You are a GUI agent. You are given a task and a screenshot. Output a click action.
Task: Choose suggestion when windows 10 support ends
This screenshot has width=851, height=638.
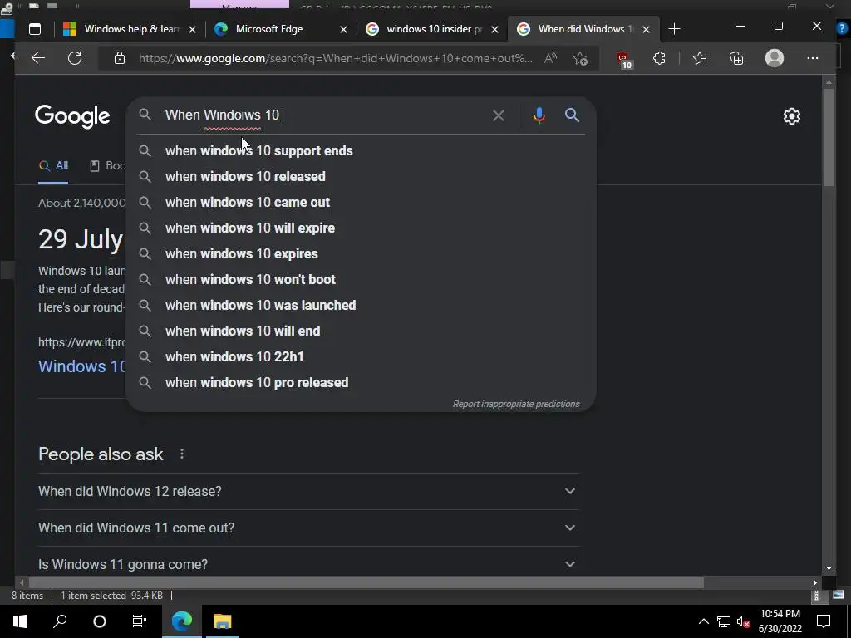click(x=361, y=151)
